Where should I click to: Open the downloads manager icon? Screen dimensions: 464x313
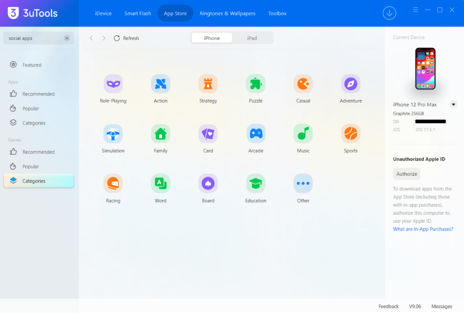point(389,13)
